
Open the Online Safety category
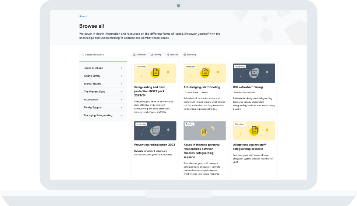(x=103, y=76)
